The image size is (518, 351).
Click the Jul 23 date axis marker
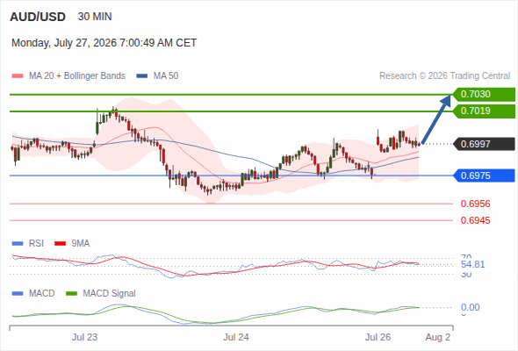pyautogui.click(x=84, y=337)
